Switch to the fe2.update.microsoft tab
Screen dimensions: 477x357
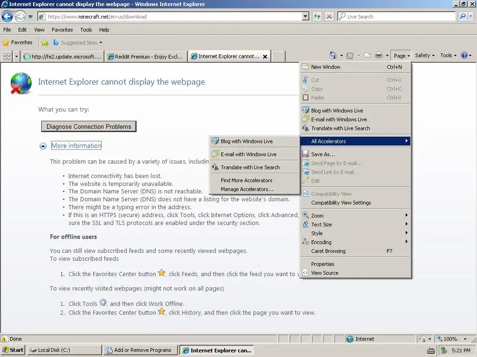click(x=63, y=56)
